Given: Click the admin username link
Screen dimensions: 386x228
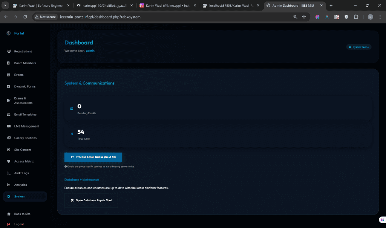Looking at the screenshot, I should click(90, 51).
